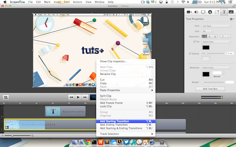The width and height of the screenshot is (236, 147).
Task: Open Terminal from the Dock
Action: point(94,142)
